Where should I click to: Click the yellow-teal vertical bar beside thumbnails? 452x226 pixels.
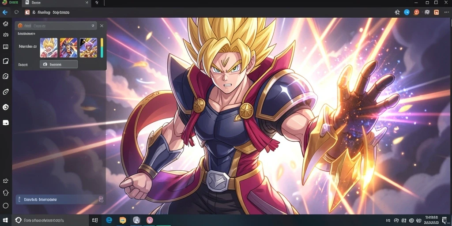[102, 48]
